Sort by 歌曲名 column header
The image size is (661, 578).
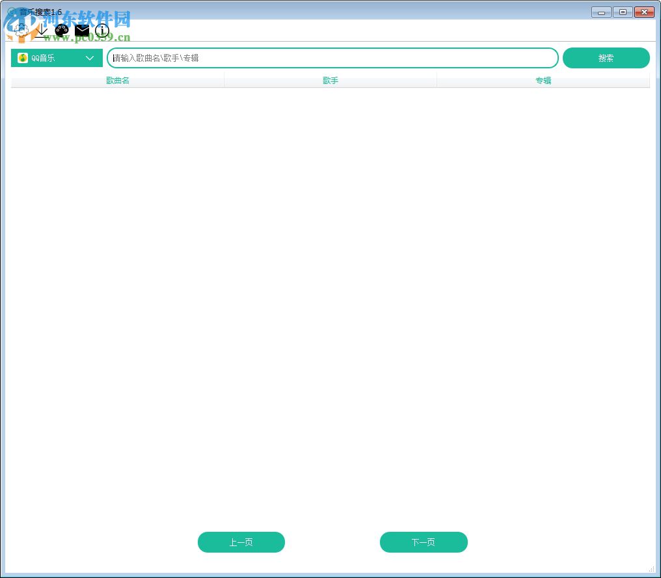pyautogui.click(x=117, y=80)
